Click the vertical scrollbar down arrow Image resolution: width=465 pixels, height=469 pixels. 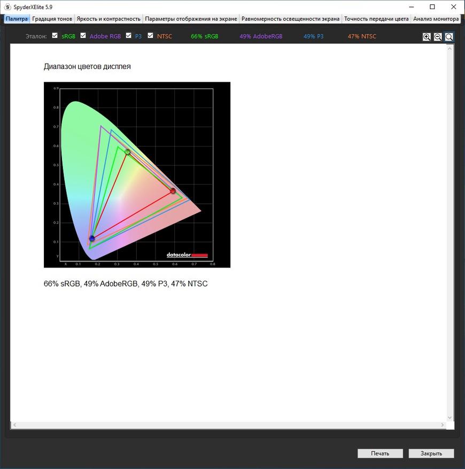tap(449, 418)
